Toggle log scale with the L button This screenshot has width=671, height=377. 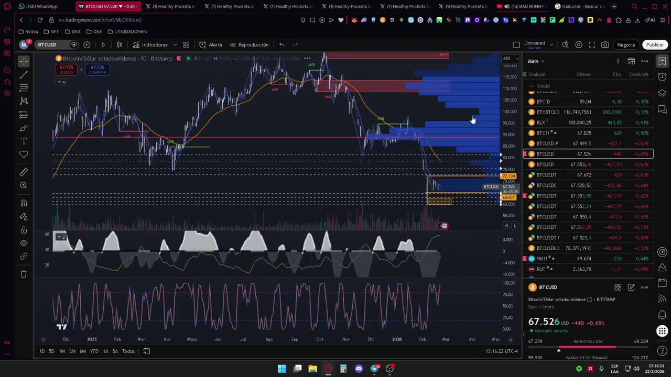[x=515, y=225]
